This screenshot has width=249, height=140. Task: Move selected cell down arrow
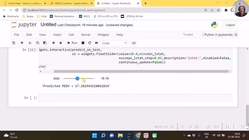(x=61, y=43)
